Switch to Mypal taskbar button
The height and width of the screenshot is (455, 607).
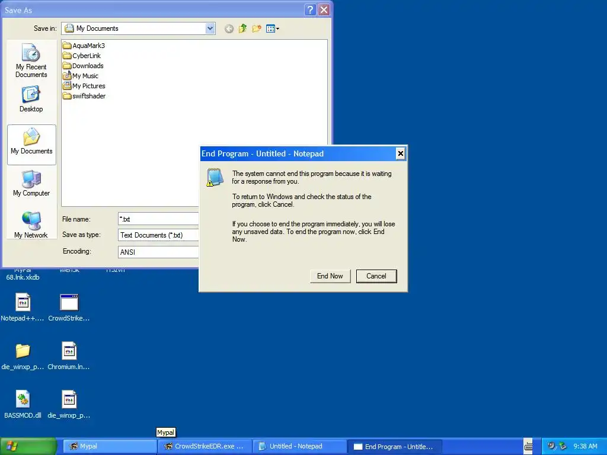110,446
